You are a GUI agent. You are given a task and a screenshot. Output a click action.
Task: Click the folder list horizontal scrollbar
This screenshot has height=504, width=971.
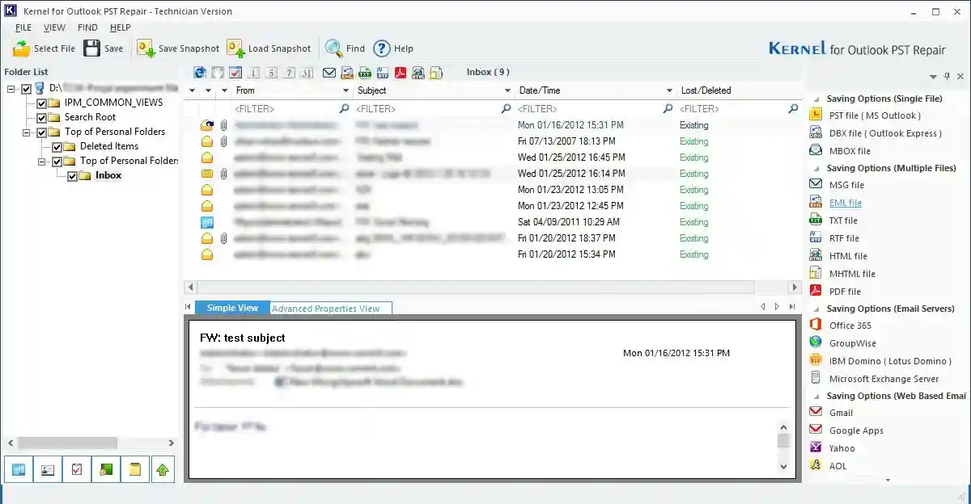pyautogui.click(x=90, y=443)
